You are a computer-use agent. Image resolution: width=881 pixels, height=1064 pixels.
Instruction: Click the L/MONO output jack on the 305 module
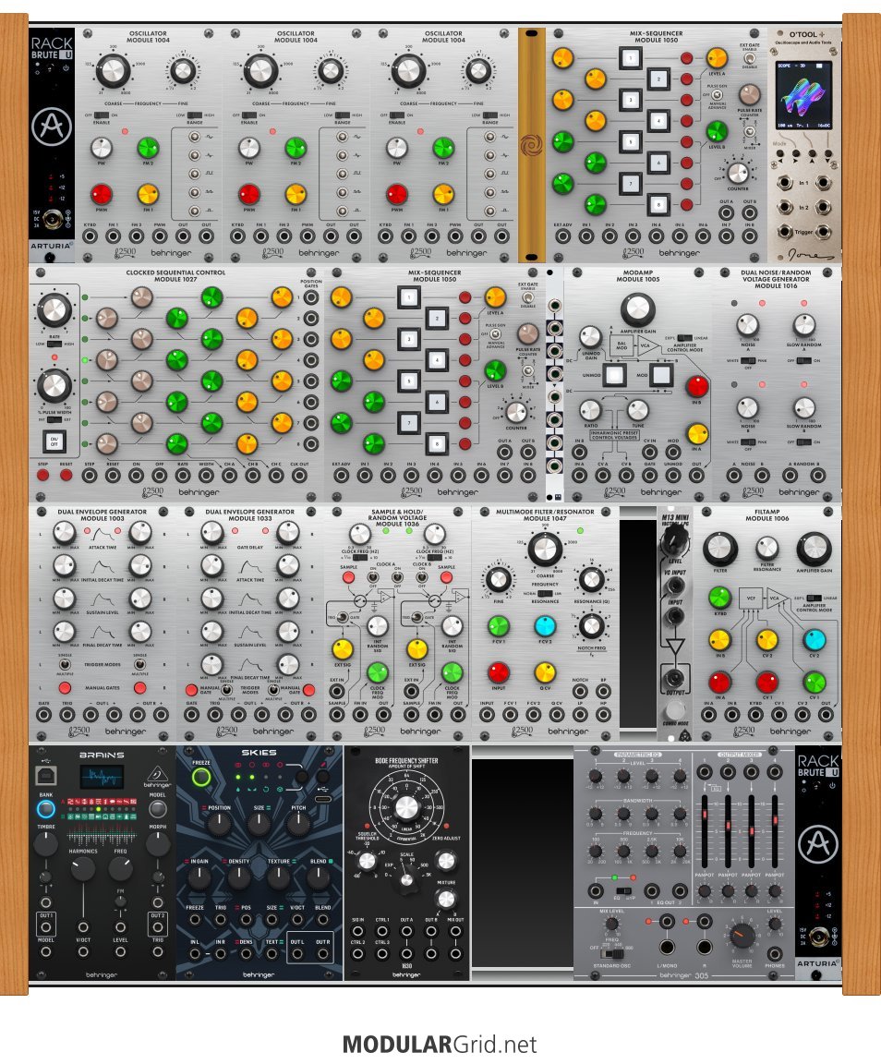(x=667, y=947)
